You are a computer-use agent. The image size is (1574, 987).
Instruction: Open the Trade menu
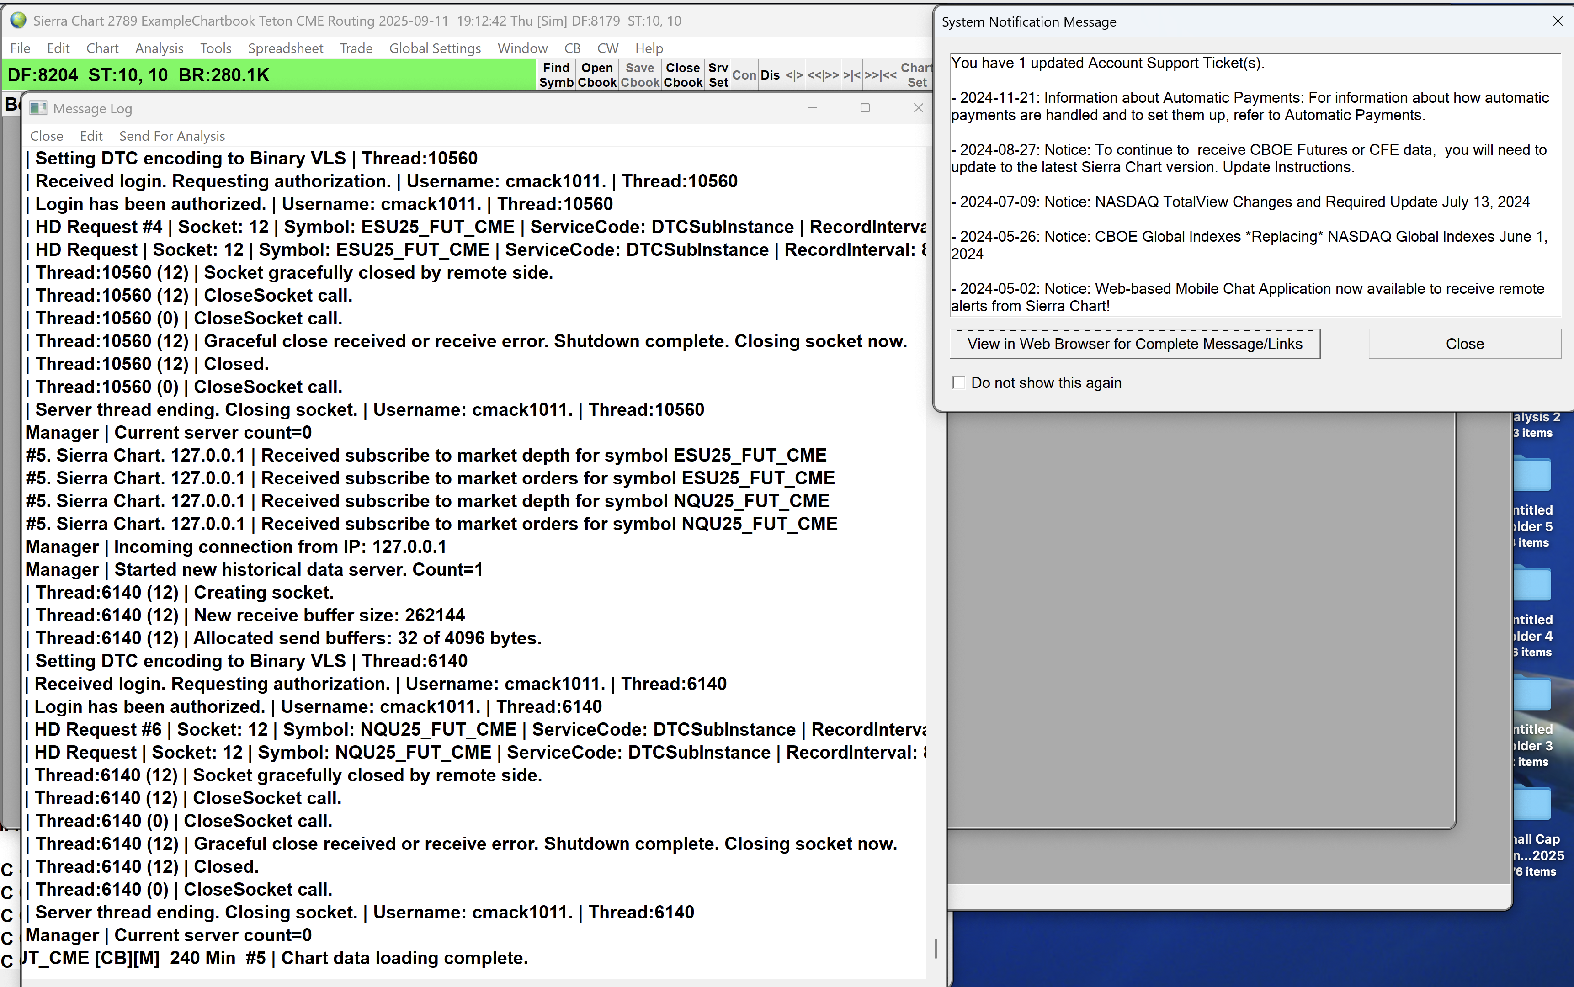[x=356, y=48]
